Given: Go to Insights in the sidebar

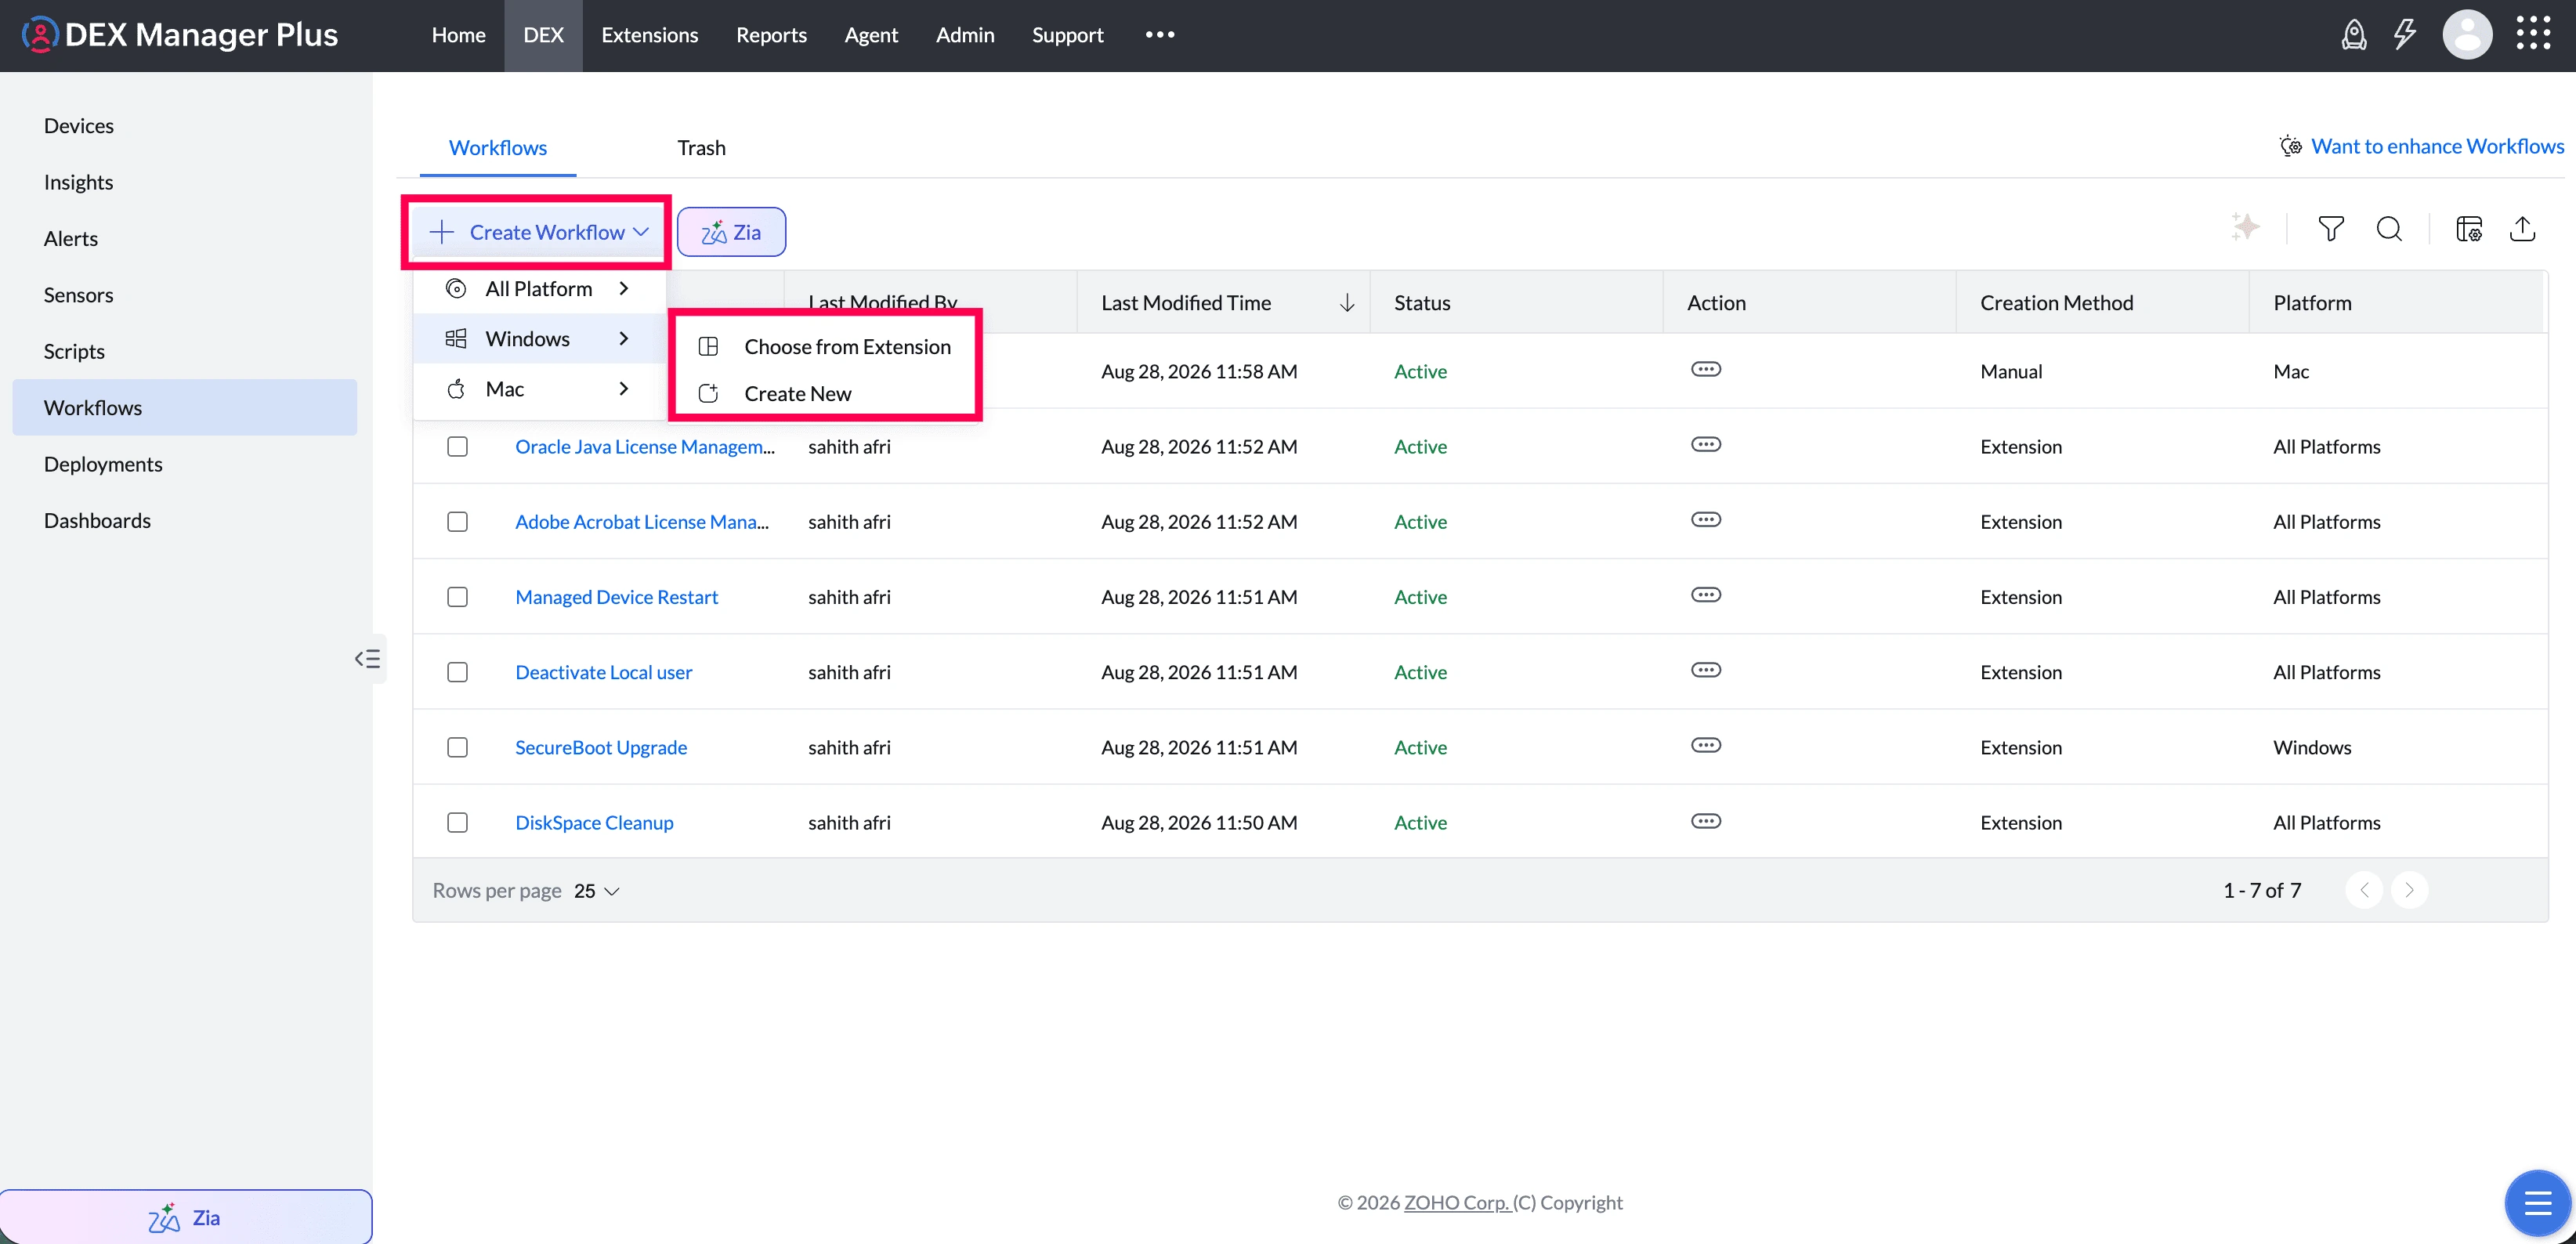Looking at the screenshot, I should point(185,182).
